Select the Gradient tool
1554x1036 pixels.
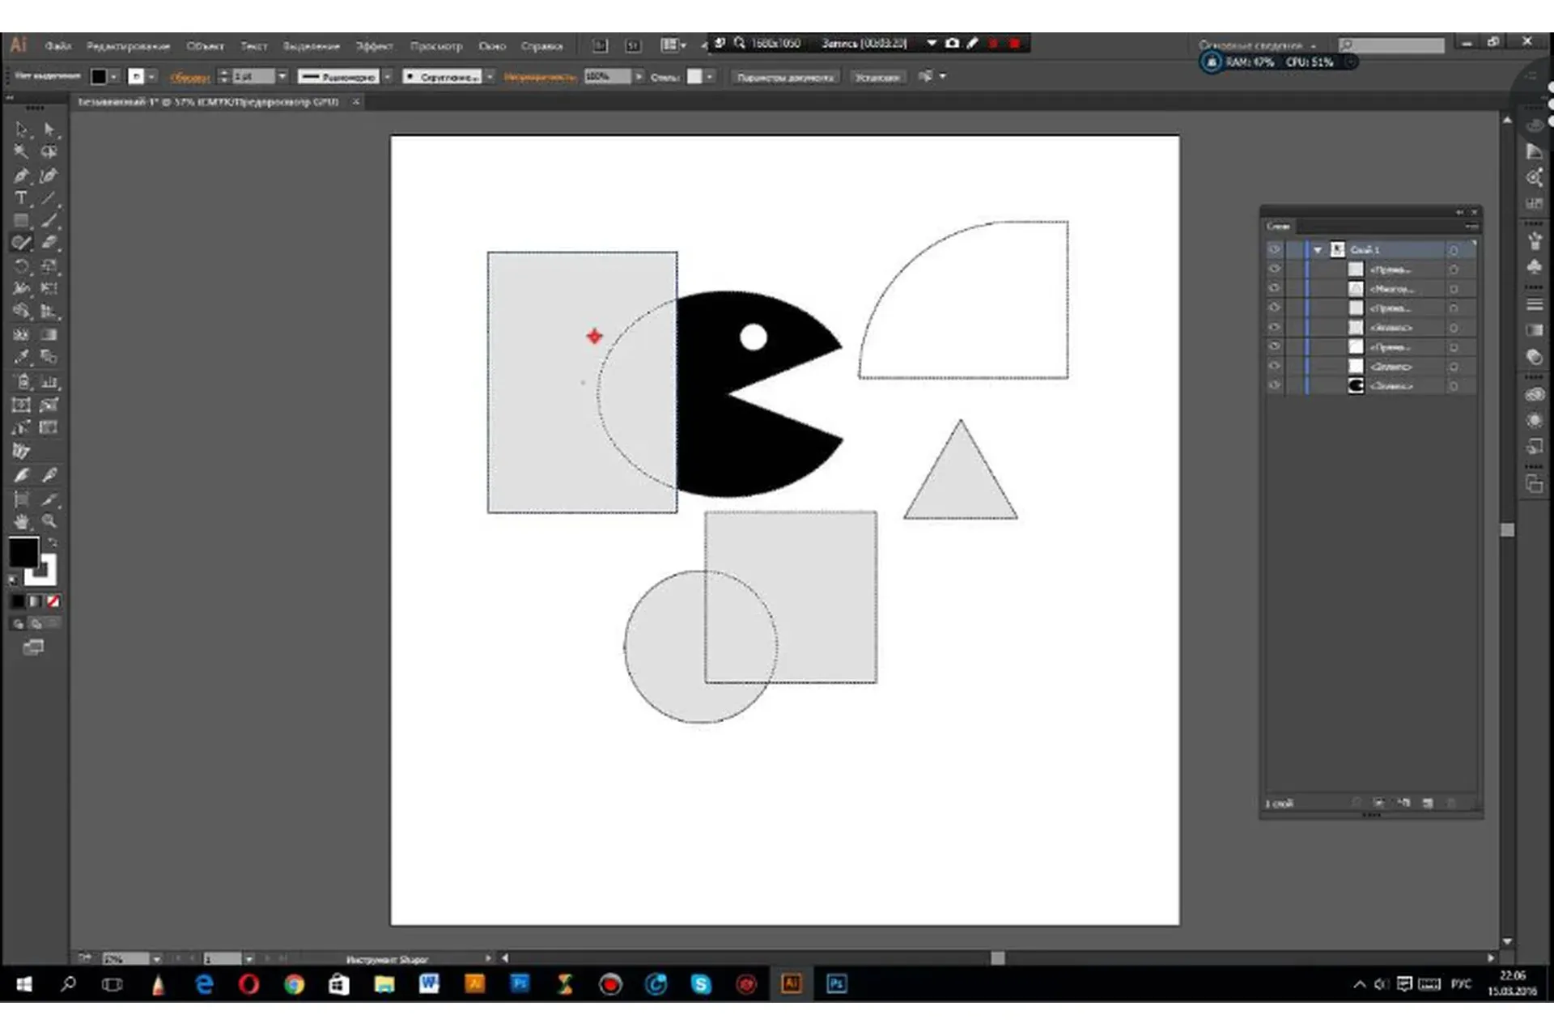49,334
